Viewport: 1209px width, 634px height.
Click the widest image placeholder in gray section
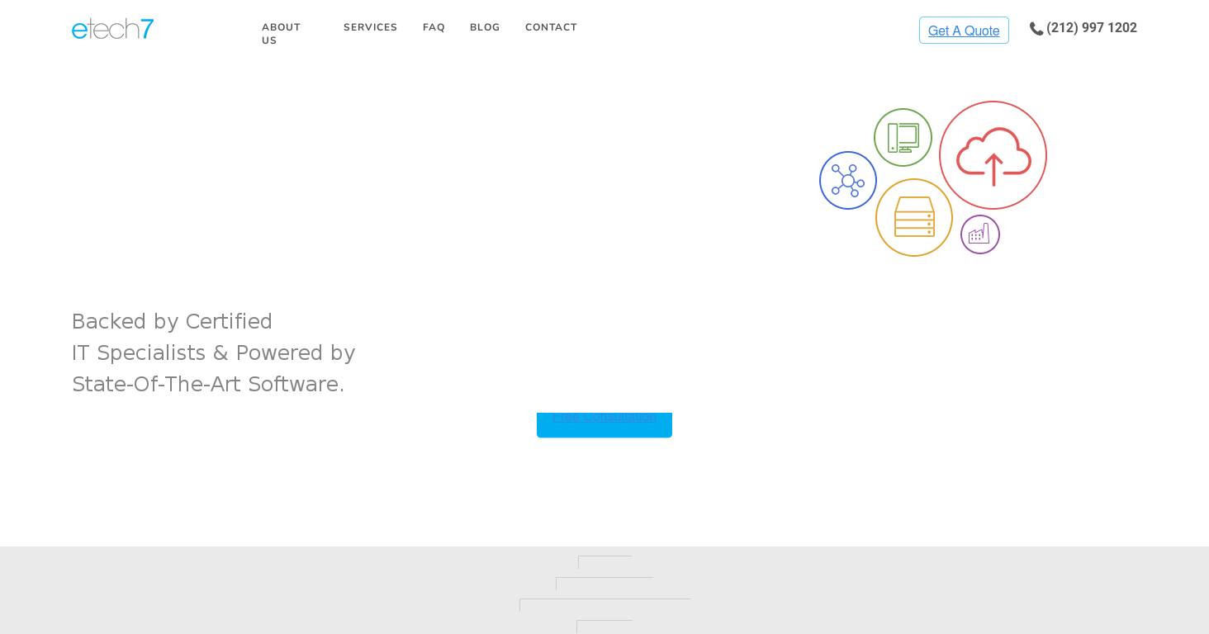[604, 605]
